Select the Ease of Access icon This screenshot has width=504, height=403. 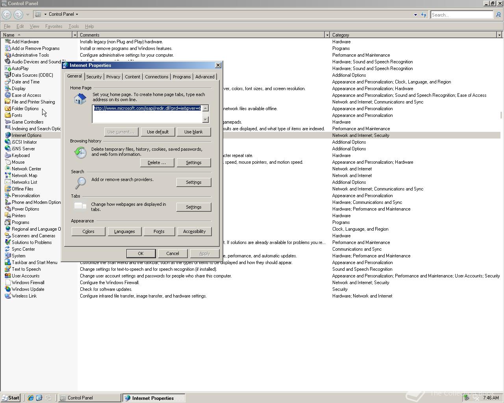coord(7,95)
